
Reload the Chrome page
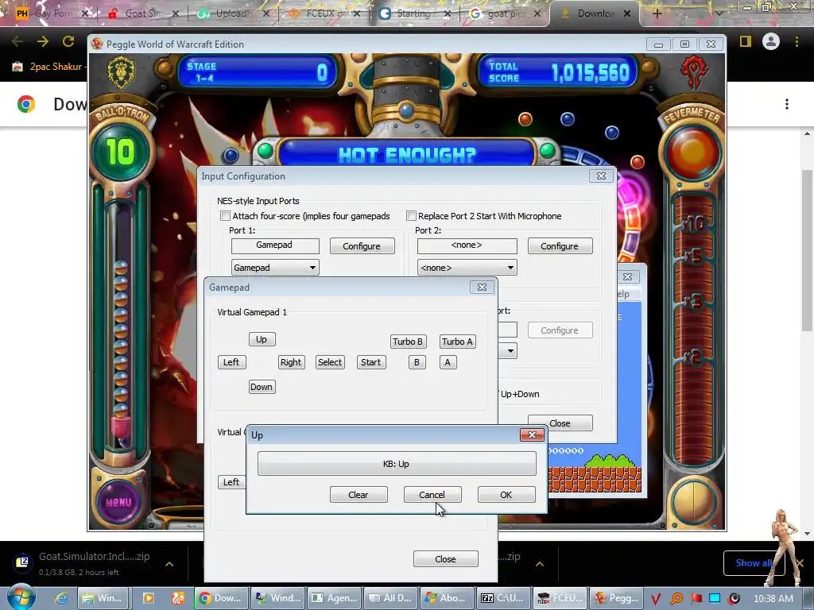(x=68, y=41)
